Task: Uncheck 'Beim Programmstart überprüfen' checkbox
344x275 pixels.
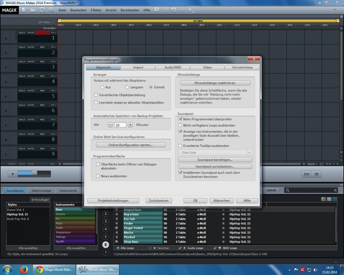Action: 180,119
